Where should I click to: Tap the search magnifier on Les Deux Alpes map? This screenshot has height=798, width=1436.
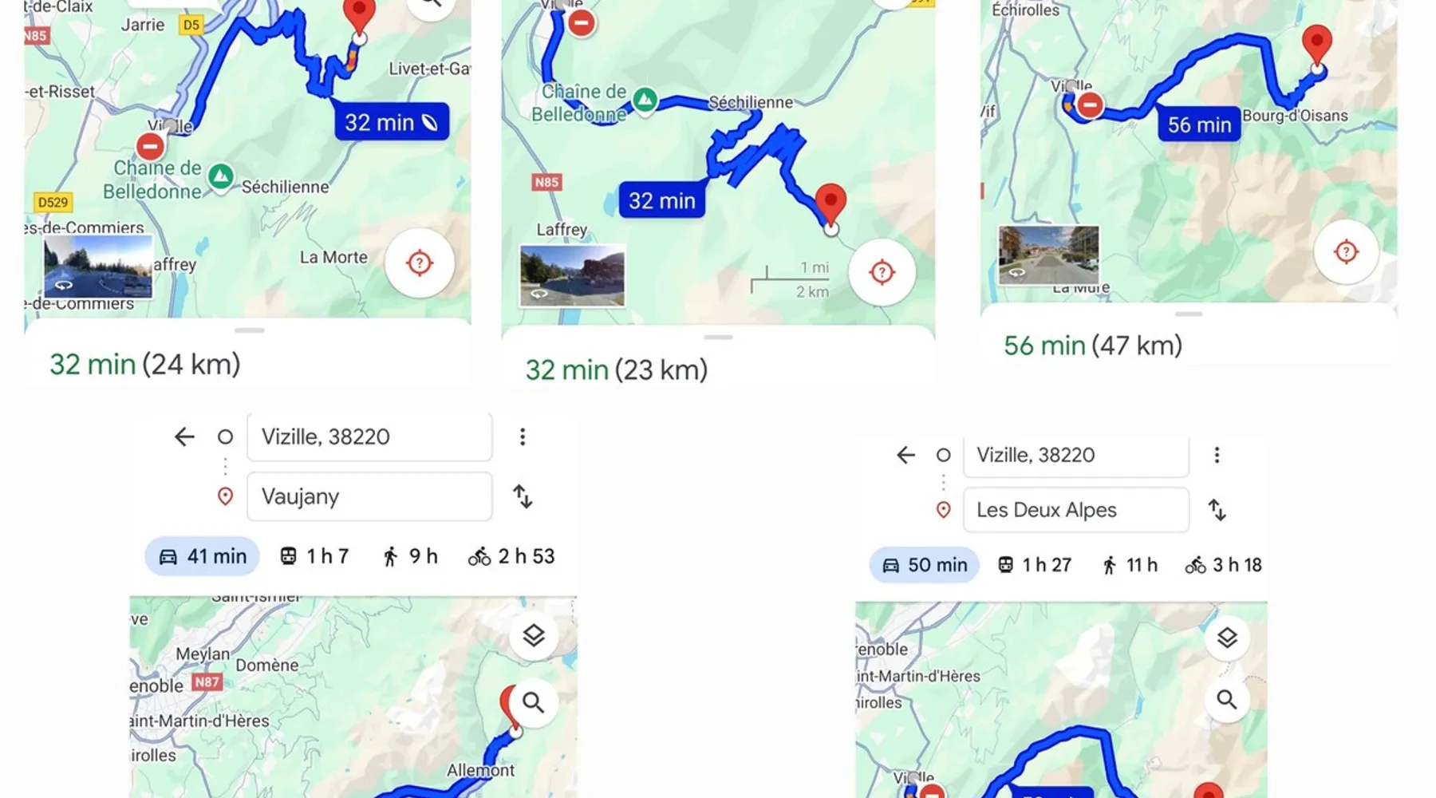click(1227, 700)
